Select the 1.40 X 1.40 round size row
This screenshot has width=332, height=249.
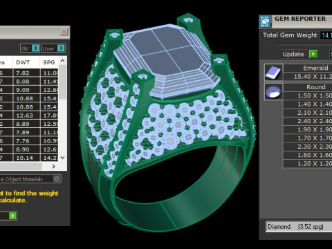308,104
